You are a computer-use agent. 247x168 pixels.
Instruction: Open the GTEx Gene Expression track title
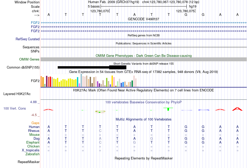coord(144,72)
